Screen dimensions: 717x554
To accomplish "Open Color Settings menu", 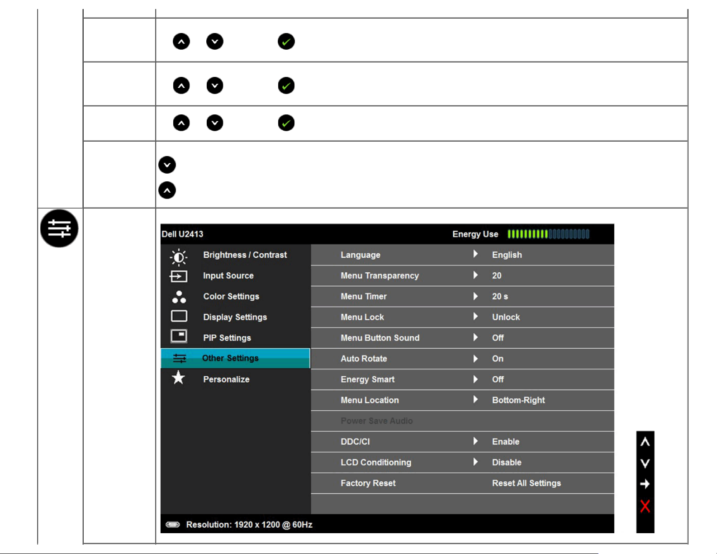I will tap(231, 296).
